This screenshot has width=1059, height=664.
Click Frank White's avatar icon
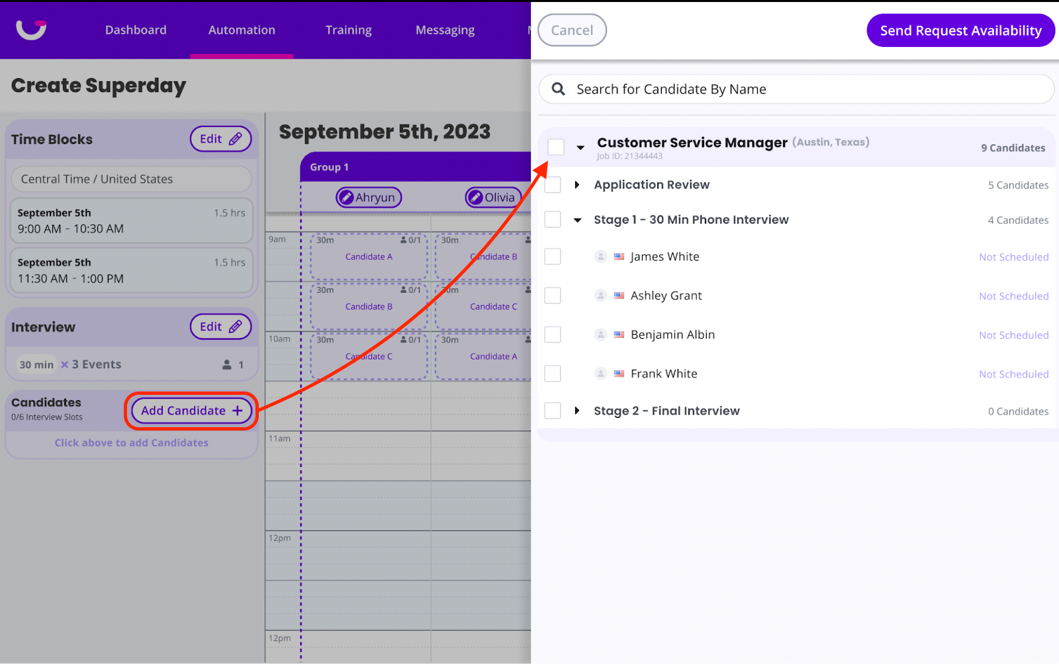point(600,374)
